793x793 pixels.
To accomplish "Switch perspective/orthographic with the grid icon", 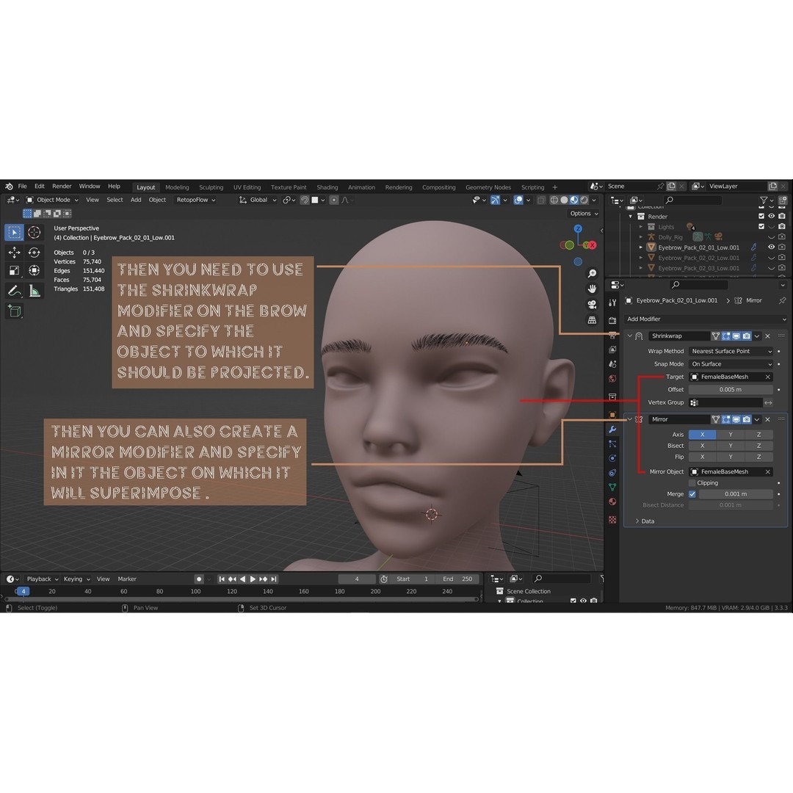I will [x=592, y=319].
